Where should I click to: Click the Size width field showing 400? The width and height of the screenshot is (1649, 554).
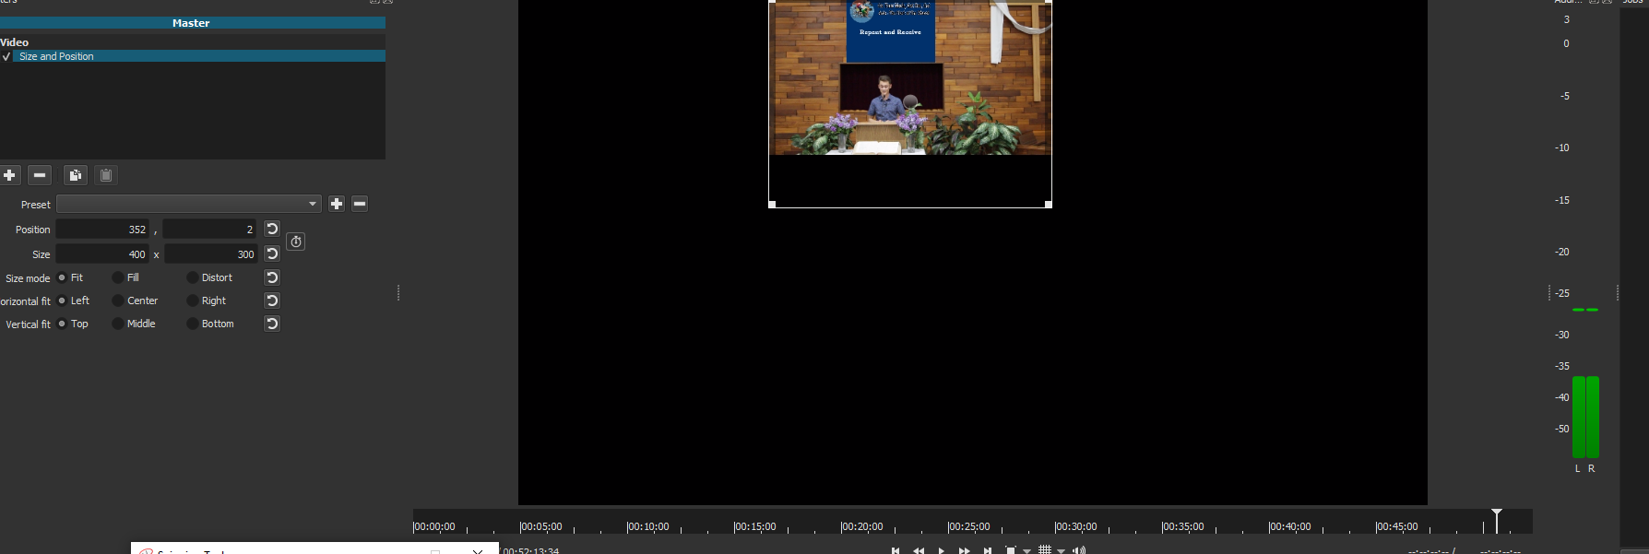tap(102, 253)
